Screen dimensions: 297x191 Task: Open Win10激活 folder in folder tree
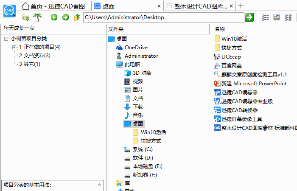click(154, 132)
